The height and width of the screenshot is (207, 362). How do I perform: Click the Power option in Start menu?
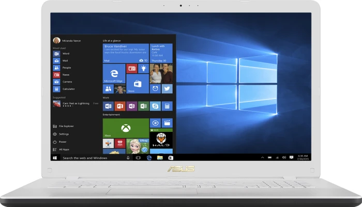[x=60, y=142]
